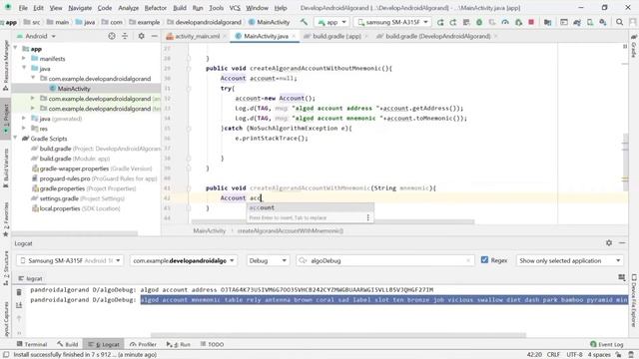Open the com.example process dropdown

pyautogui.click(x=183, y=260)
